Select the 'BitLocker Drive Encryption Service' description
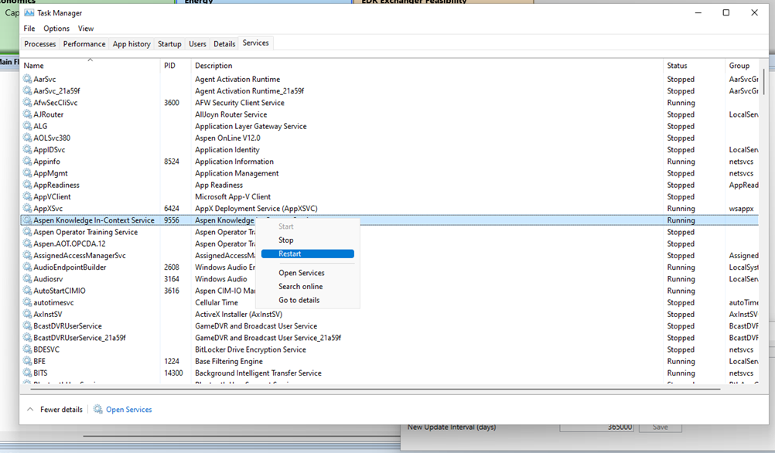This screenshot has height=453, width=775. 250,349
